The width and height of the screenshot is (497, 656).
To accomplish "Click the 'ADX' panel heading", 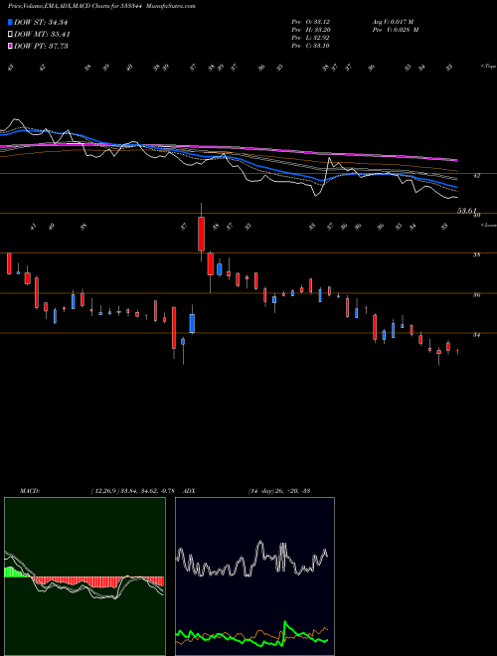I will [x=189, y=490].
